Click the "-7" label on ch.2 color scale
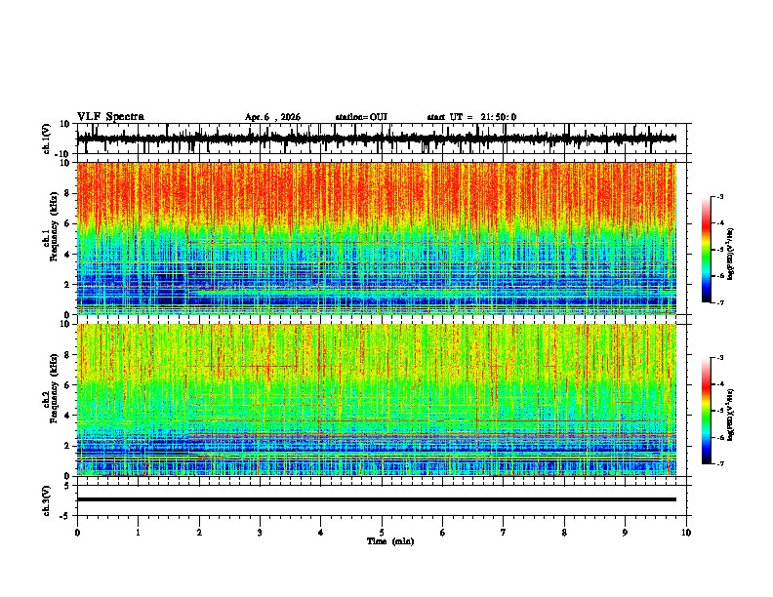The width and height of the screenshot is (773, 597). click(x=720, y=463)
